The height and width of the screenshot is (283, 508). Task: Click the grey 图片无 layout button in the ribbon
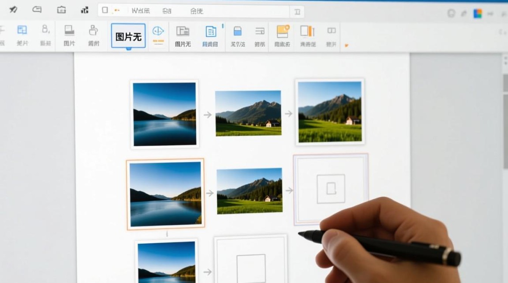[183, 35]
